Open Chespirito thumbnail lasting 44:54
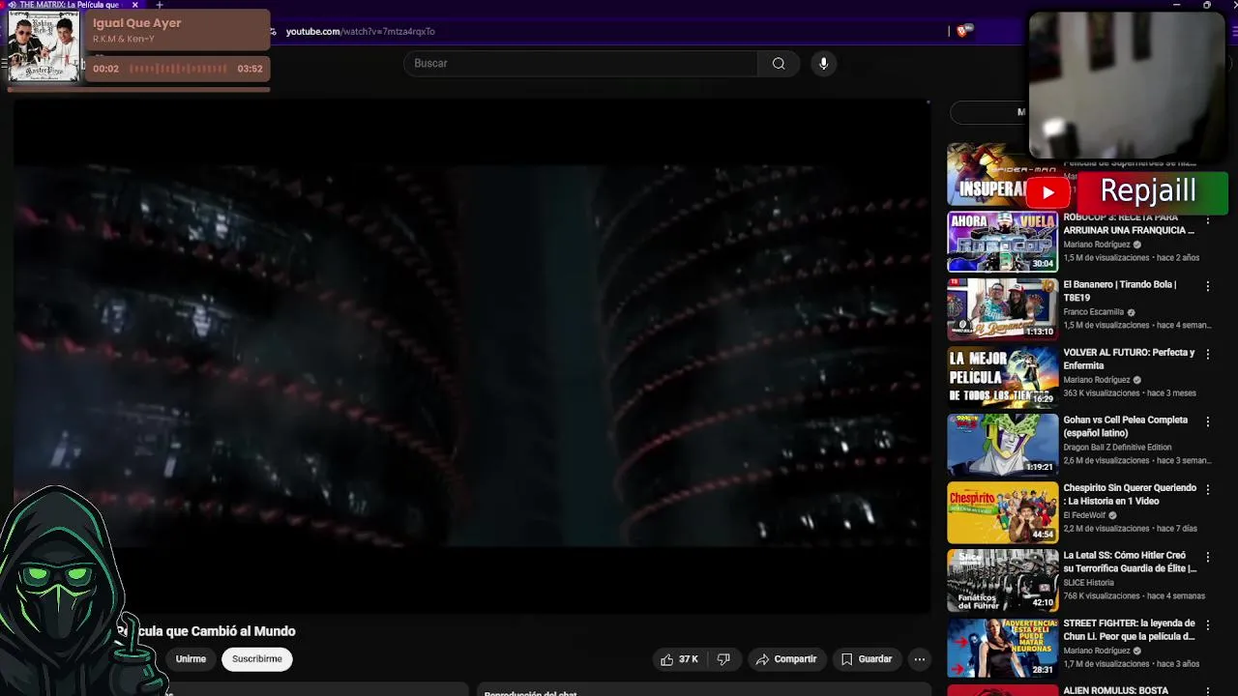Screen dimensions: 1238x696 coord(1003,512)
